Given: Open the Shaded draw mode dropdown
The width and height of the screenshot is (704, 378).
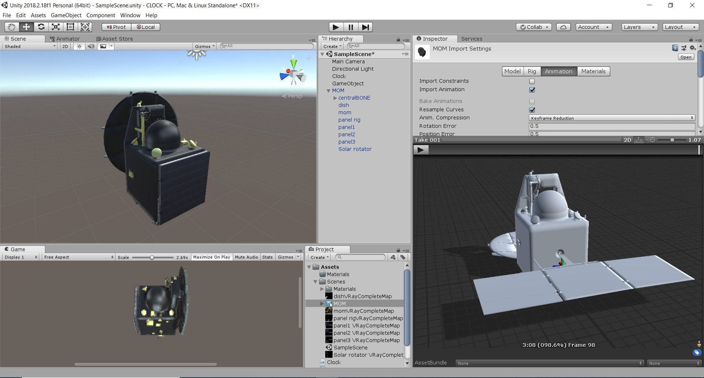Looking at the screenshot, I should (30, 47).
